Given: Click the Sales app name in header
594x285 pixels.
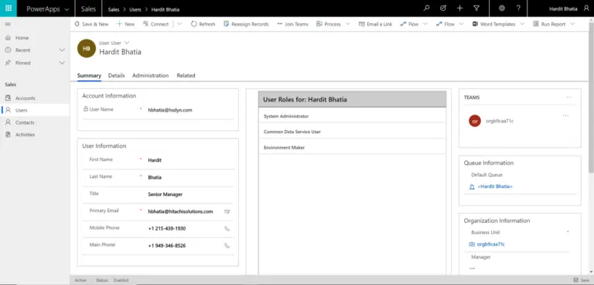Looking at the screenshot, I should click(x=88, y=9).
